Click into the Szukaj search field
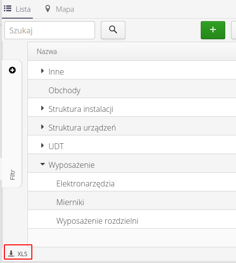Image resolution: width=236 pixels, height=263 pixels. [50, 30]
